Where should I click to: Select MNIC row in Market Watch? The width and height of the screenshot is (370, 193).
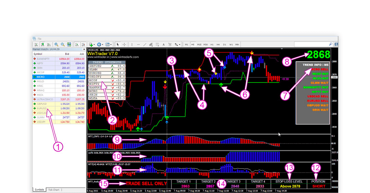pos(59,86)
